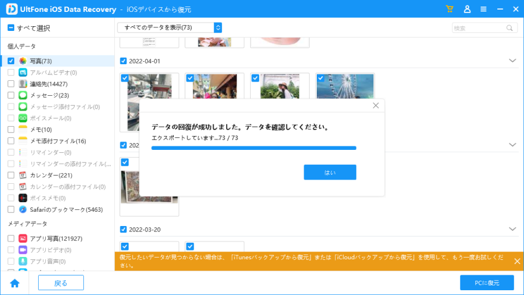Check the Contacts (14427) checkbox

pyautogui.click(x=11, y=83)
